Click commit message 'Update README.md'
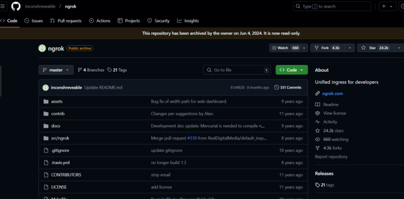The image size is (404, 199). tap(103, 88)
